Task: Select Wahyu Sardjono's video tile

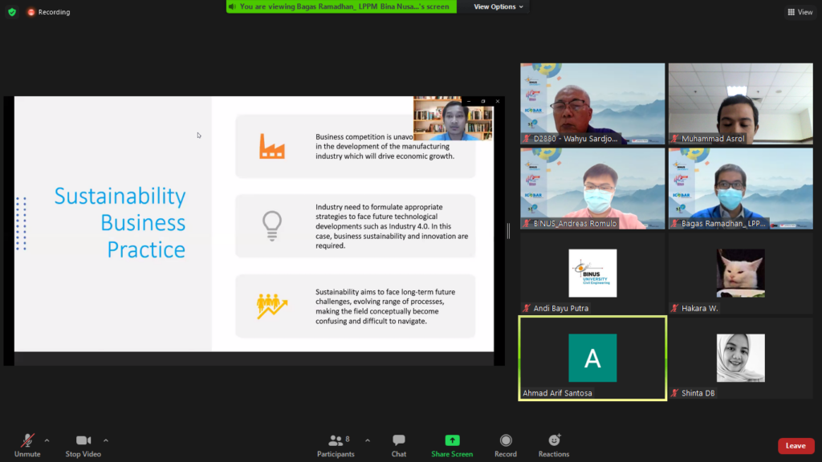Action: tap(592, 103)
